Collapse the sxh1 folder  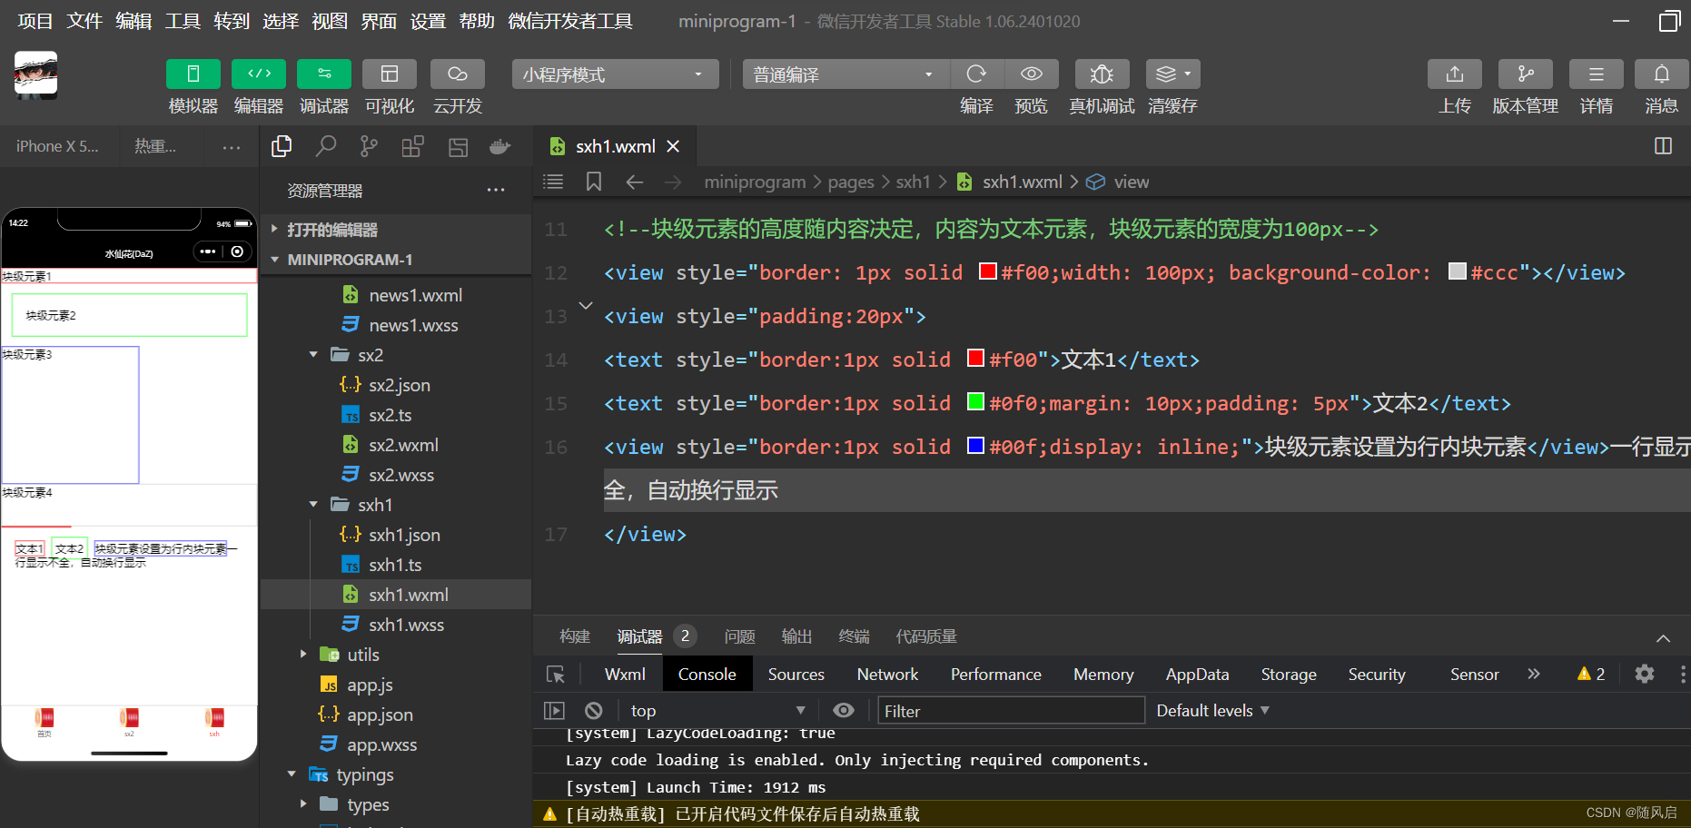(x=313, y=505)
